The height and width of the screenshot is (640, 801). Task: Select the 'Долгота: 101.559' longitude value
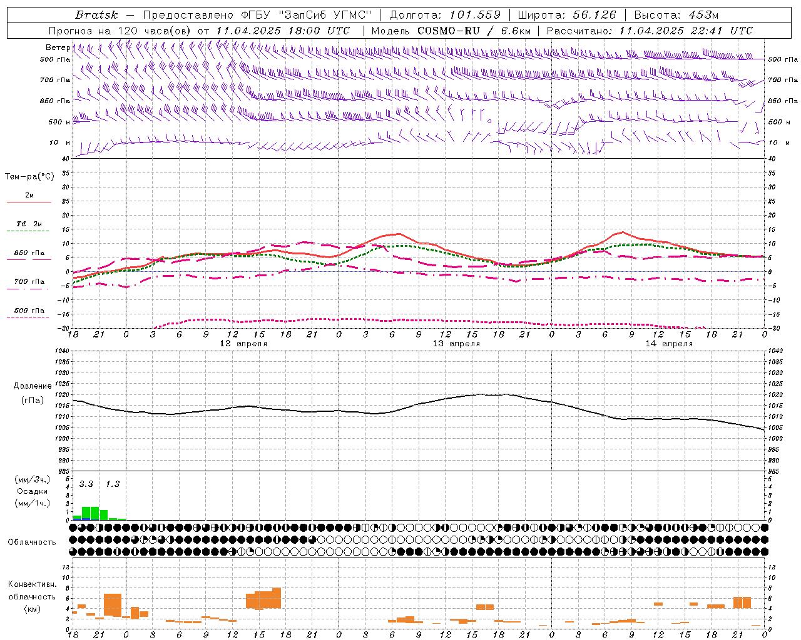click(445, 15)
